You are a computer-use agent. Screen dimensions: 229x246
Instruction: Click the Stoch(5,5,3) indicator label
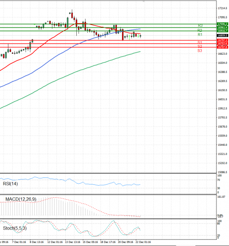(15, 228)
